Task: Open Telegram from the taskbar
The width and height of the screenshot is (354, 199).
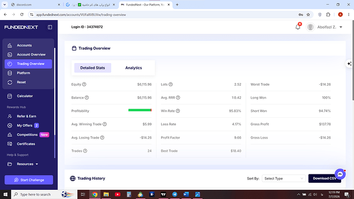Action: point(175,194)
